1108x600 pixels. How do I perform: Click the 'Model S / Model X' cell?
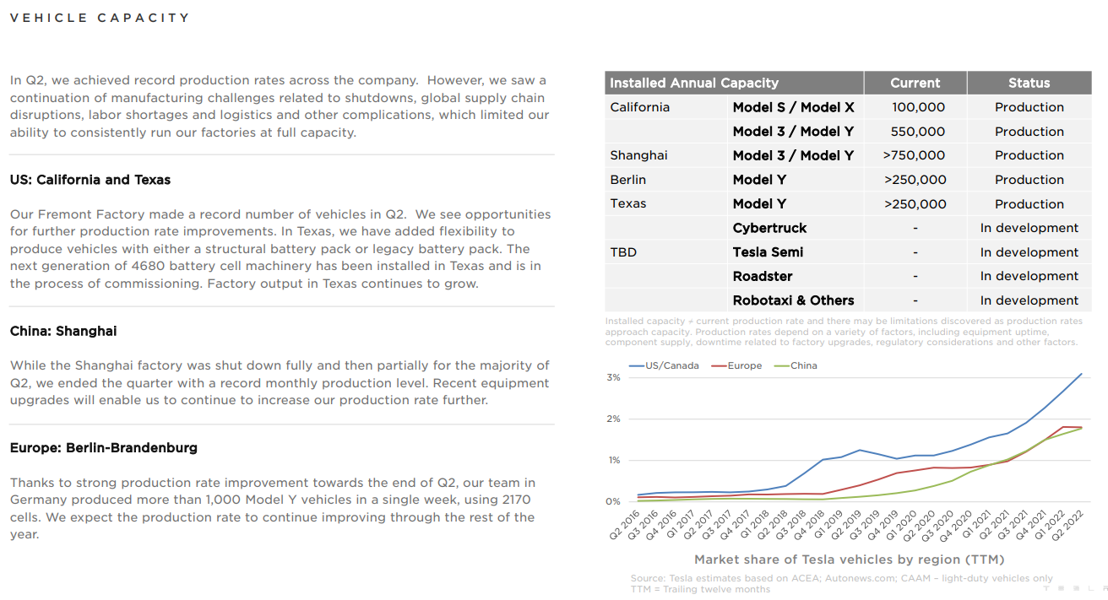tap(793, 107)
